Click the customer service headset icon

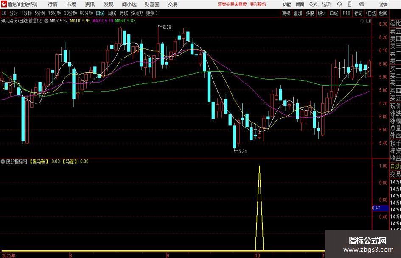339,4
